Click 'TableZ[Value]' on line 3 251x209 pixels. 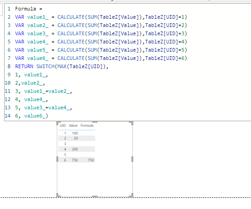(x=119, y=25)
